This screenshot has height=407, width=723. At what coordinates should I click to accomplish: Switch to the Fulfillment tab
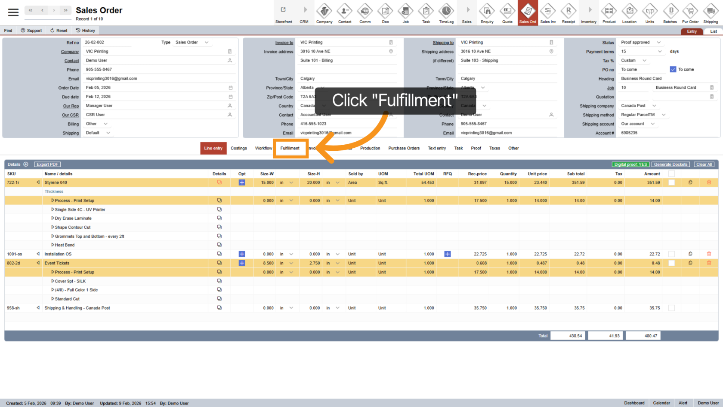(x=290, y=148)
